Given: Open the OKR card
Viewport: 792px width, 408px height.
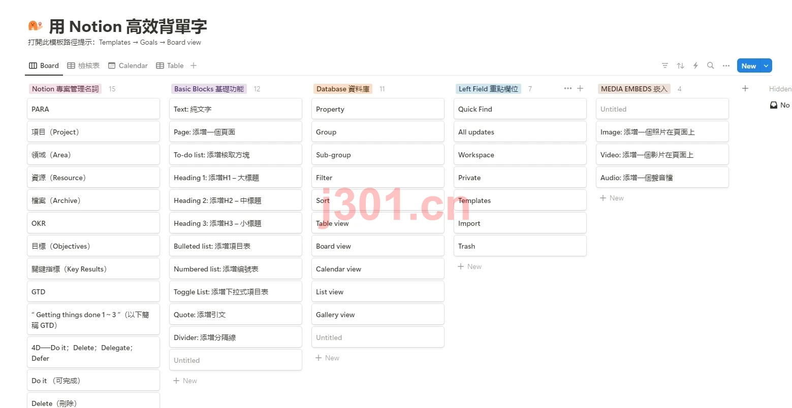Looking at the screenshot, I should click(93, 223).
